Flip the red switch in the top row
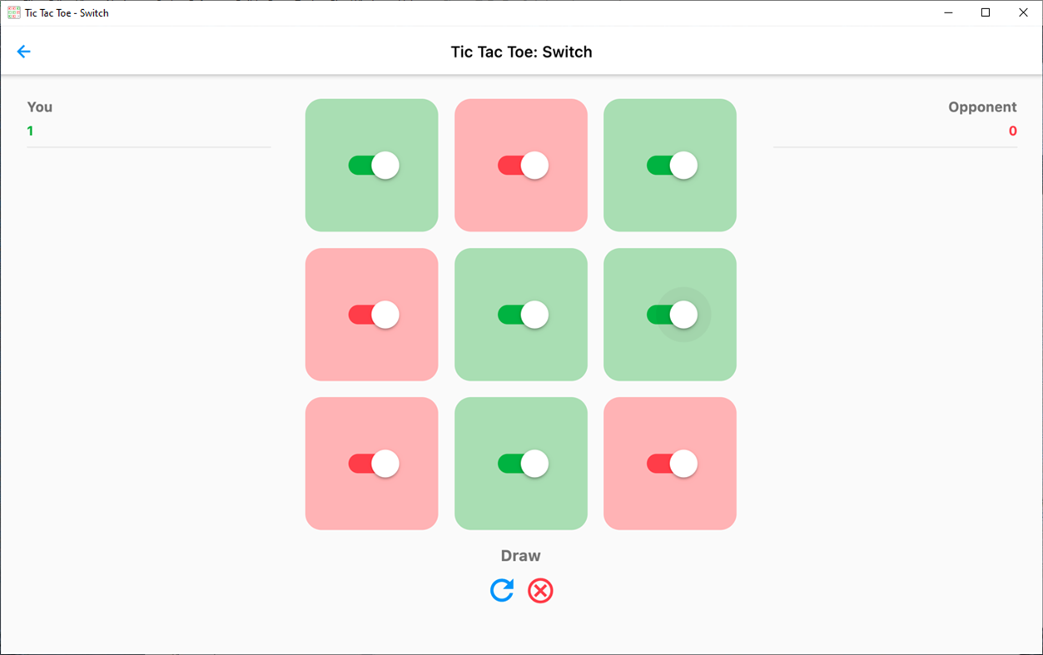1043x655 pixels. point(520,166)
